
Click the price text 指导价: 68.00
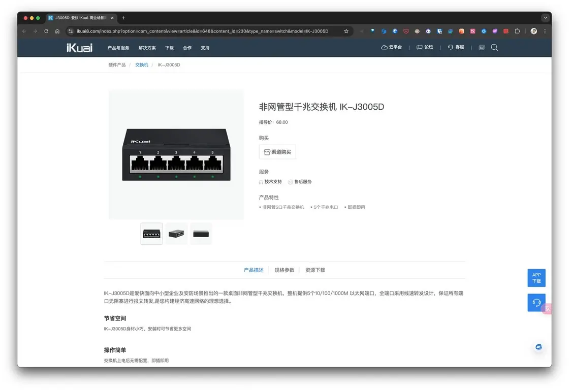(x=273, y=122)
